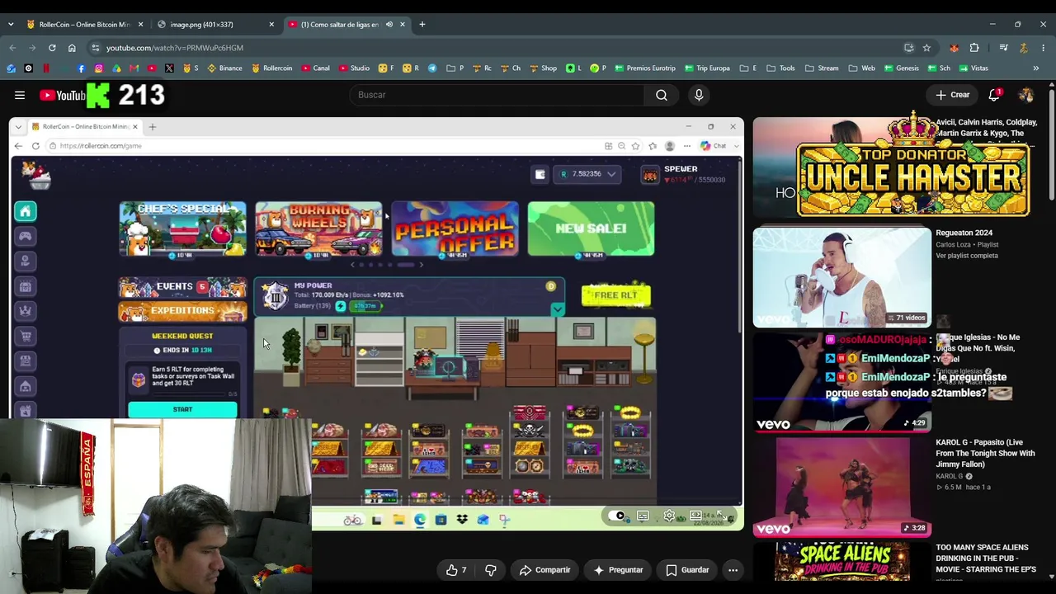Open the Gmail bookmark
The width and height of the screenshot is (1056, 594).
pos(134,68)
